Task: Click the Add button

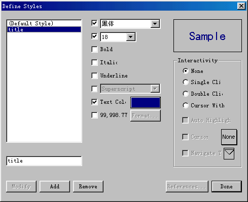Action: pos(55,186)
